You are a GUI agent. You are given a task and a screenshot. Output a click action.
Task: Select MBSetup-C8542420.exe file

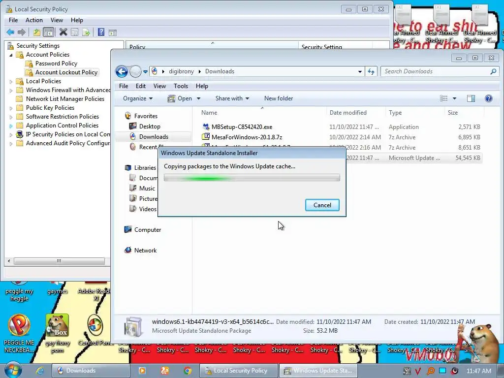(x=242, y=127)
